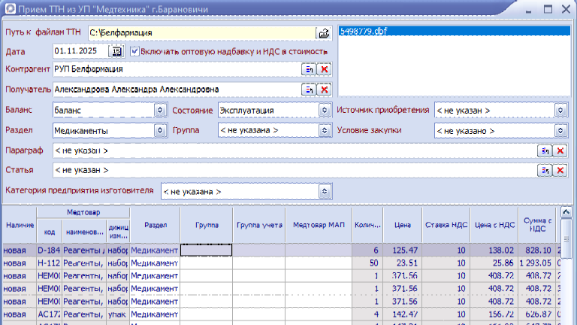Open the calendar picker next to date
Viewport: 577px width, 325px height.
click(116, 51)
